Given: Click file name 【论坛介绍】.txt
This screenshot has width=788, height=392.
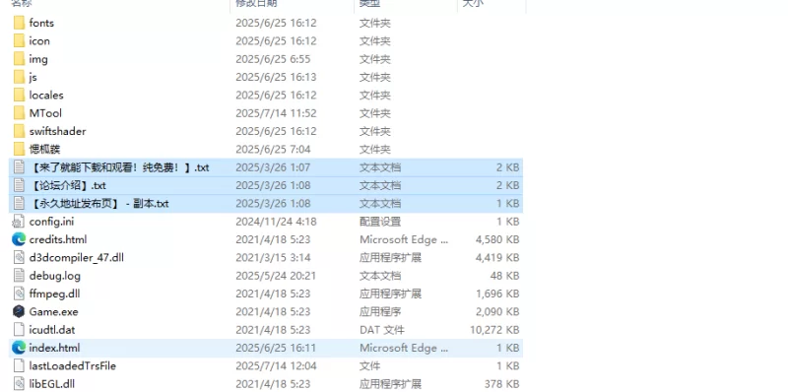Looking at the screenshot, I should 68,185.
